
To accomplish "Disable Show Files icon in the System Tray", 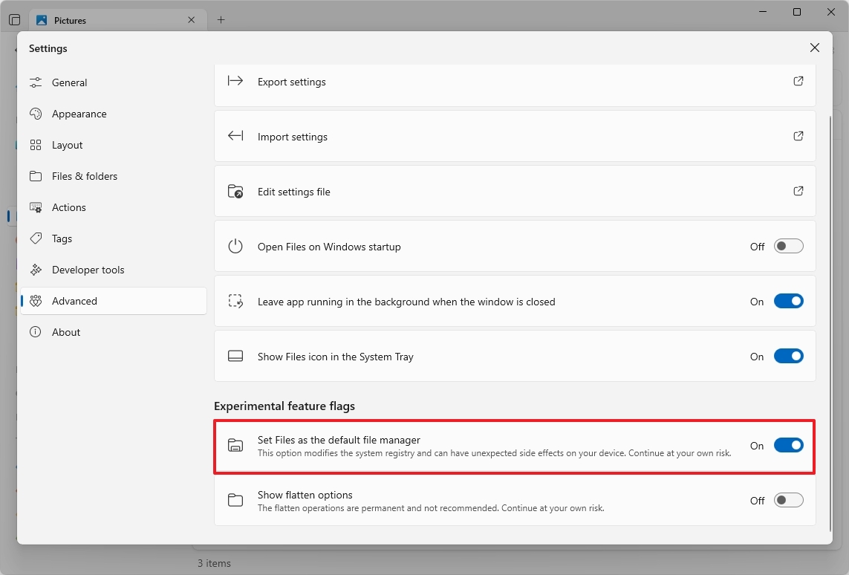I will [x=788, y=356].
